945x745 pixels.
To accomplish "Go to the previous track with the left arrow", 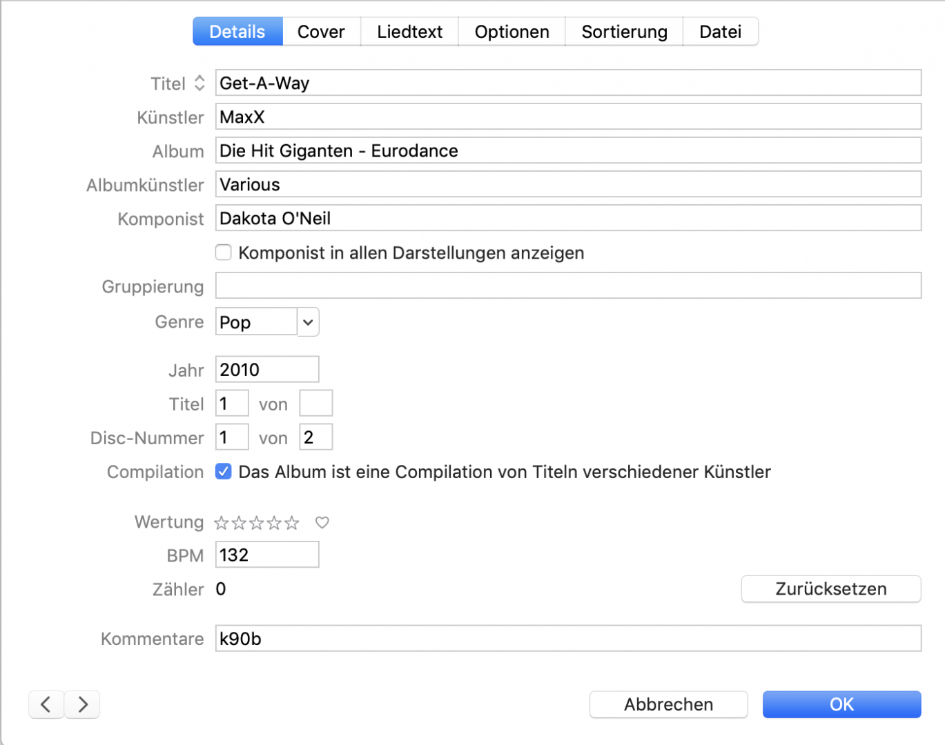I will tap(46, 704).
